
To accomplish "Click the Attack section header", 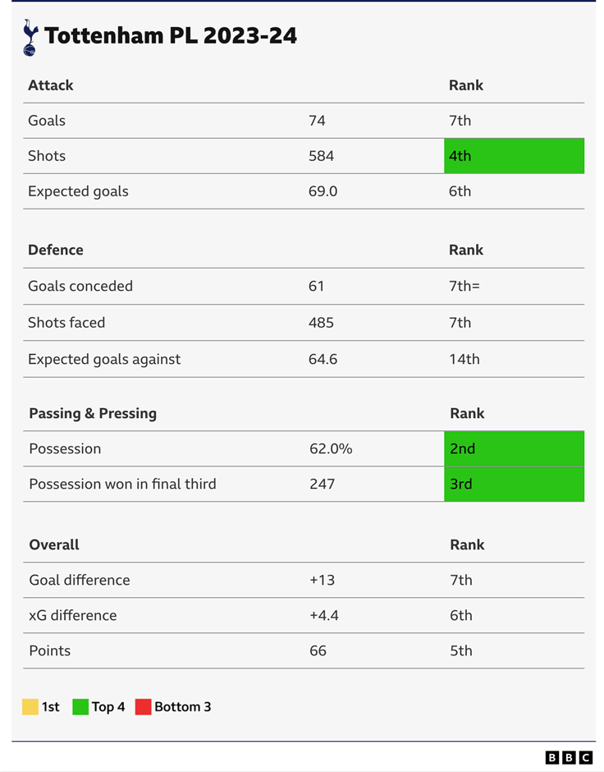I will 51,85.
